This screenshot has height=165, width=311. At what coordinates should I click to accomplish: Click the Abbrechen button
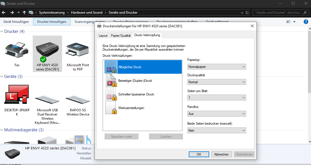pyautogui.click(x=221, y=154)
